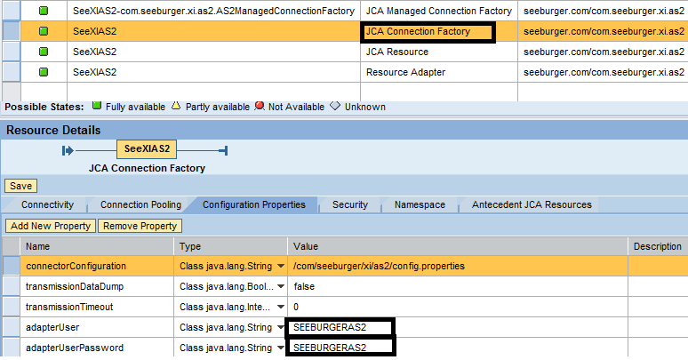Click green status icon of AS2ManagedConnectionFactory row

click(x=44, y=11)
